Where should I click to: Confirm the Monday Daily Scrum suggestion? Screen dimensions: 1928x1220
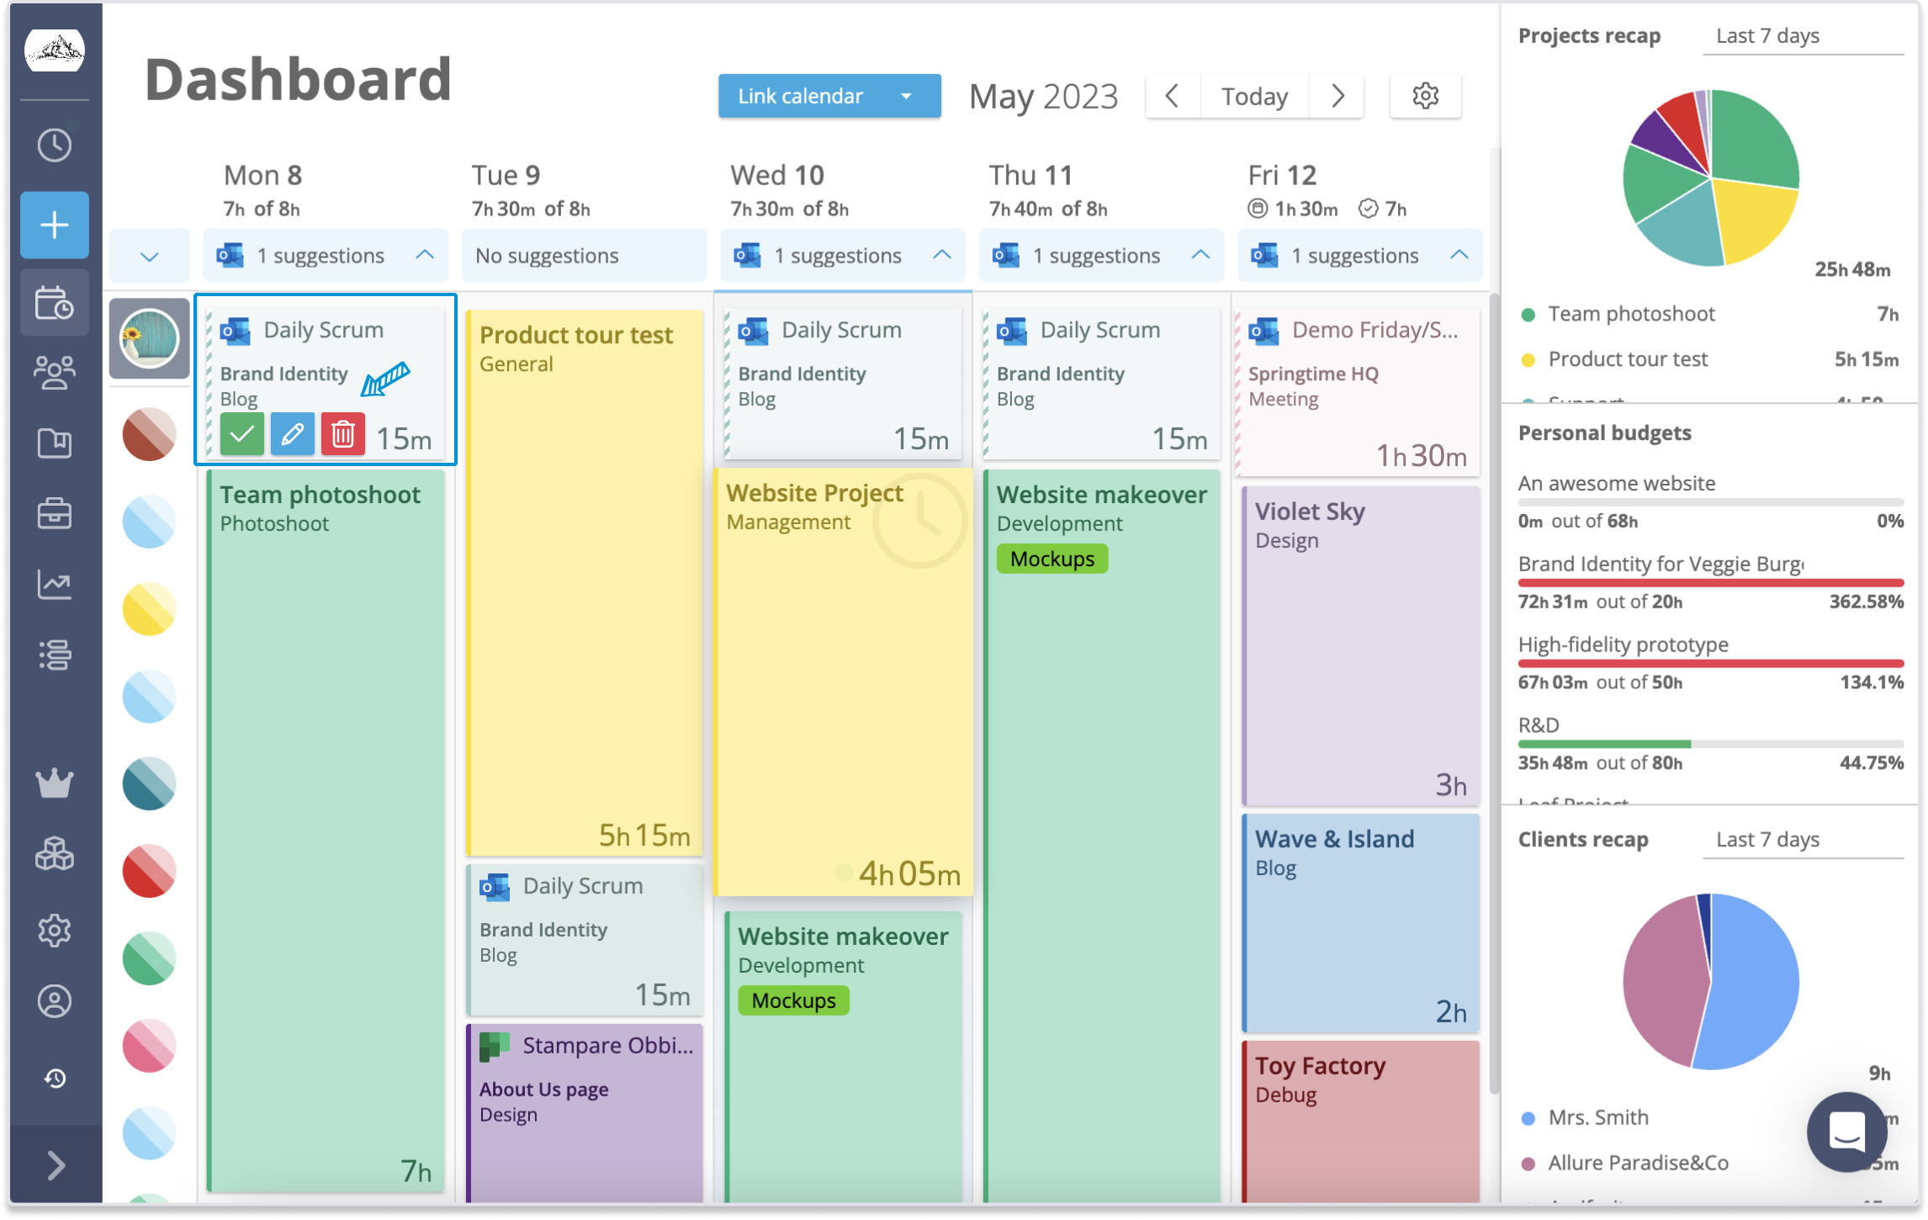tap(241, 434)
